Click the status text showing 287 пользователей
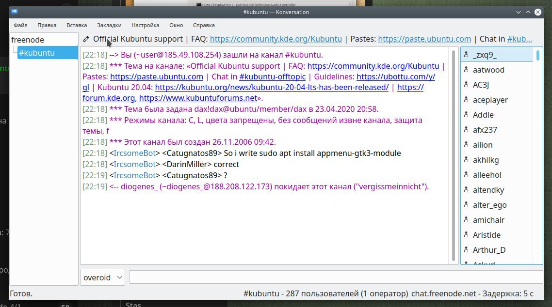Screen dimensions: 552x307 click(x=325, y=293)
